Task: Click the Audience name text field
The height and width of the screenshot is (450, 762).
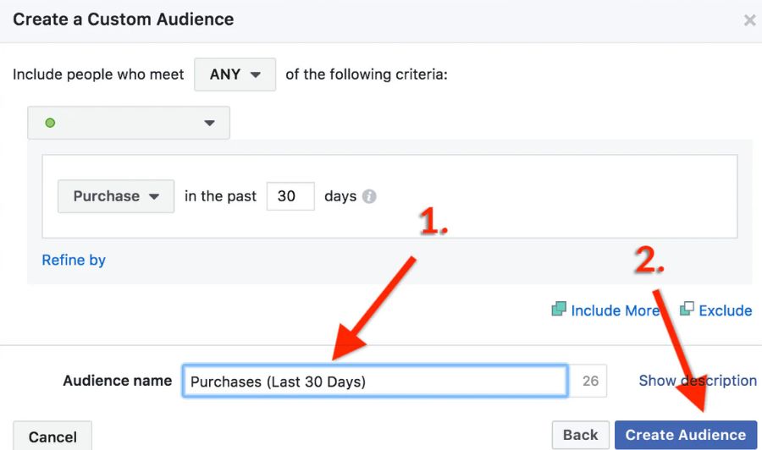Action: 375,381
